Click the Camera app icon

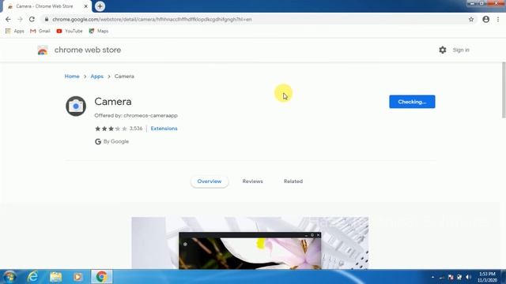pyautogui.click(x=76, y=106)
